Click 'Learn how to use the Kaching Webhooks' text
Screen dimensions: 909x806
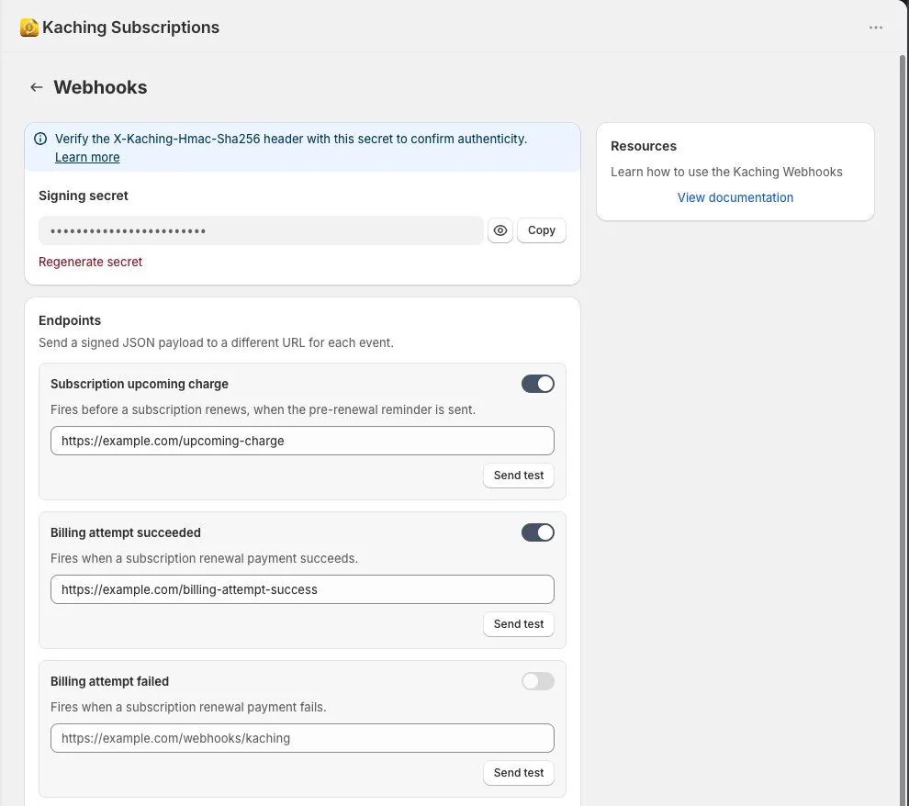click(726, 172)
